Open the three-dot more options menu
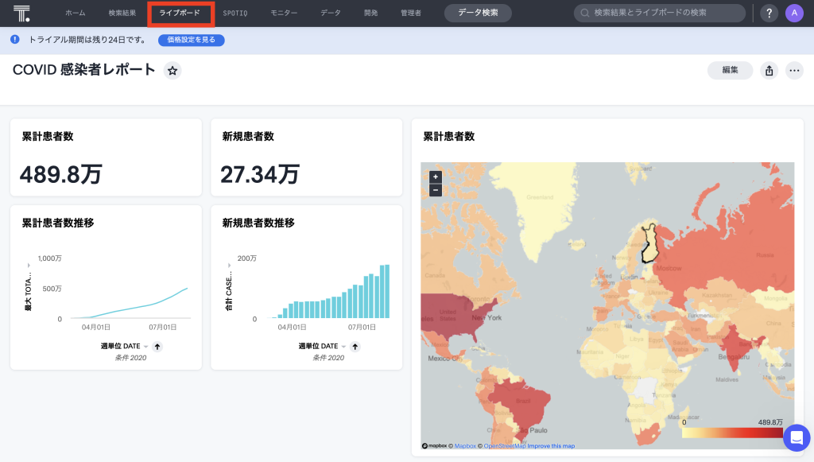 794,71
